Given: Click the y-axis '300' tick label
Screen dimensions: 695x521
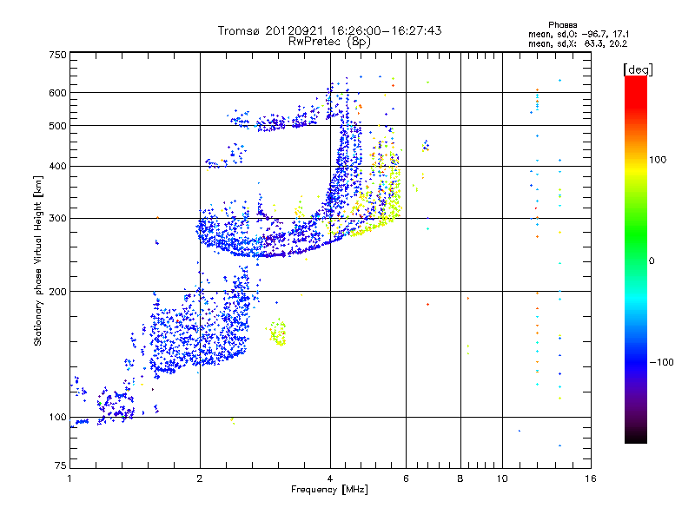Looking at the screenshot, I should click(x=57, y=218).
